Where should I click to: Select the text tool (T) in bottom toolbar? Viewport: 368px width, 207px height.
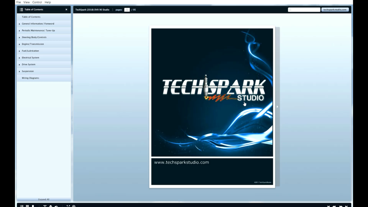tap(45, 206)
